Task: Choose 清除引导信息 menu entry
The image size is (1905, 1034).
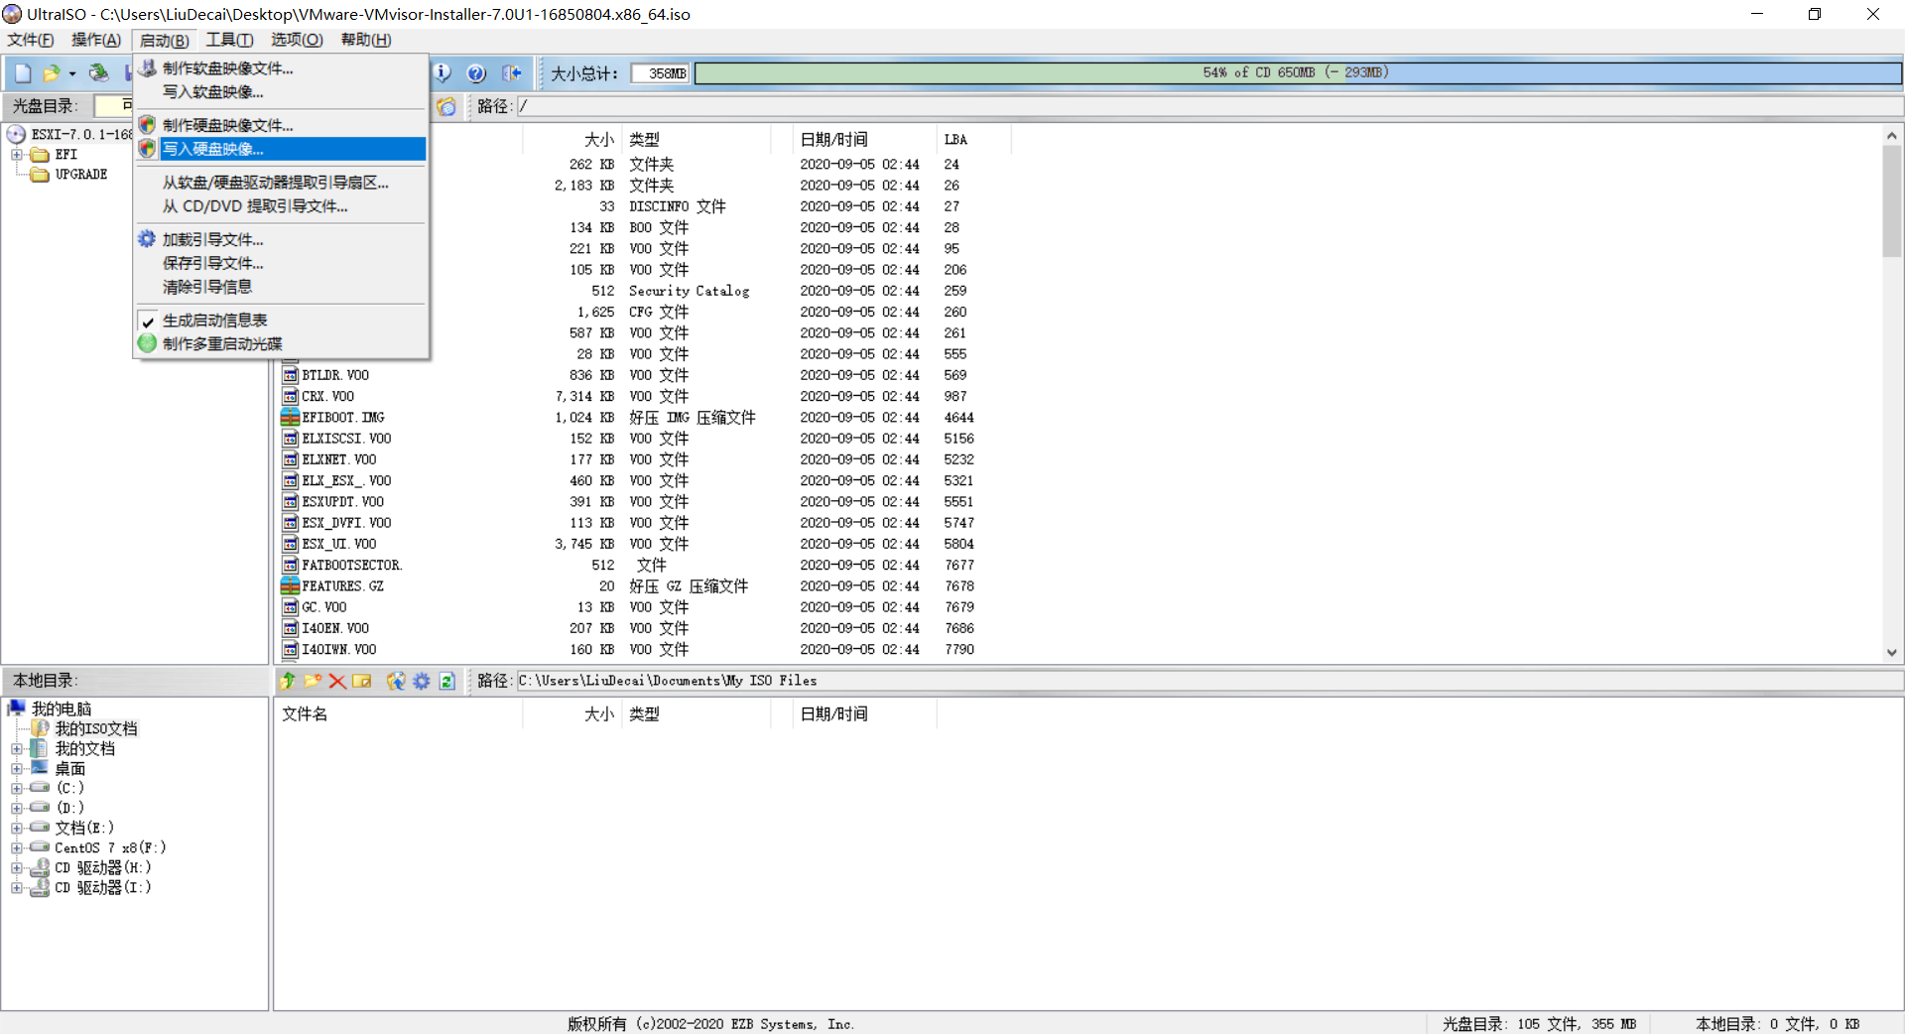Action: (x=281, y=287)
